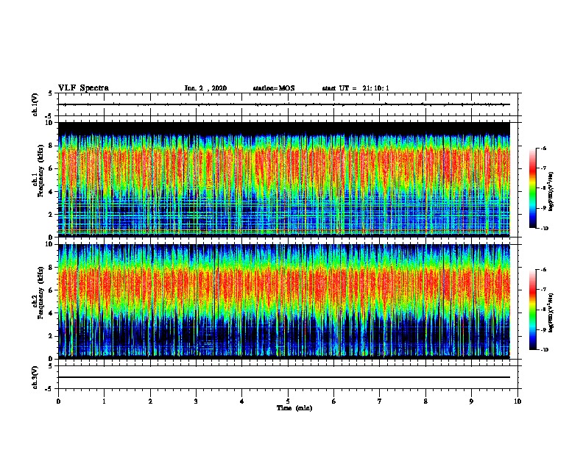The image size is (583, 450).
Task: Click time axis tick label "5"
Action: (288, 401)
